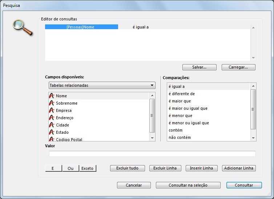Click Inserir Linha button
The image size is (274, 199).
(201, 168)
